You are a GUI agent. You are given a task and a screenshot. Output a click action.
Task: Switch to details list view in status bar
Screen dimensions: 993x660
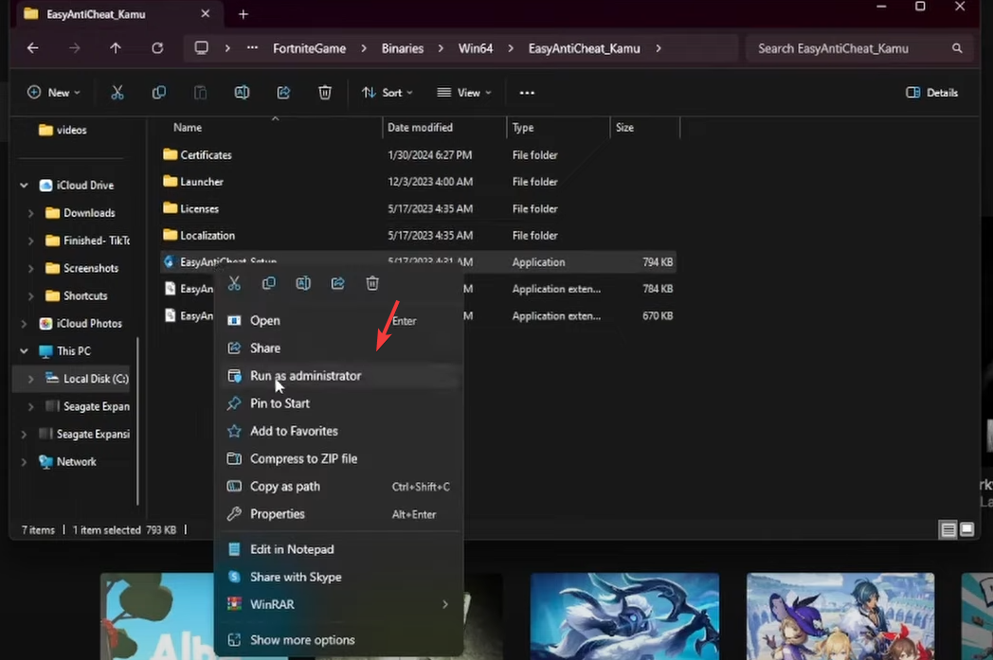(948, 530)
